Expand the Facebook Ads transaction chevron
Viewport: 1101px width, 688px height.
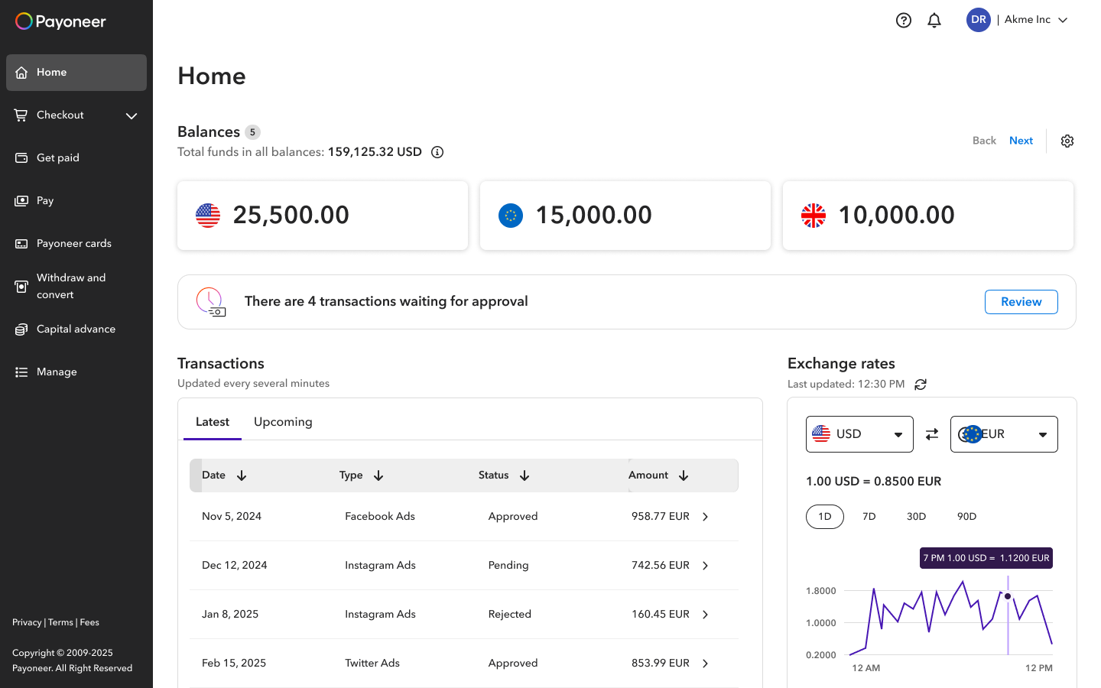[705, 517]
